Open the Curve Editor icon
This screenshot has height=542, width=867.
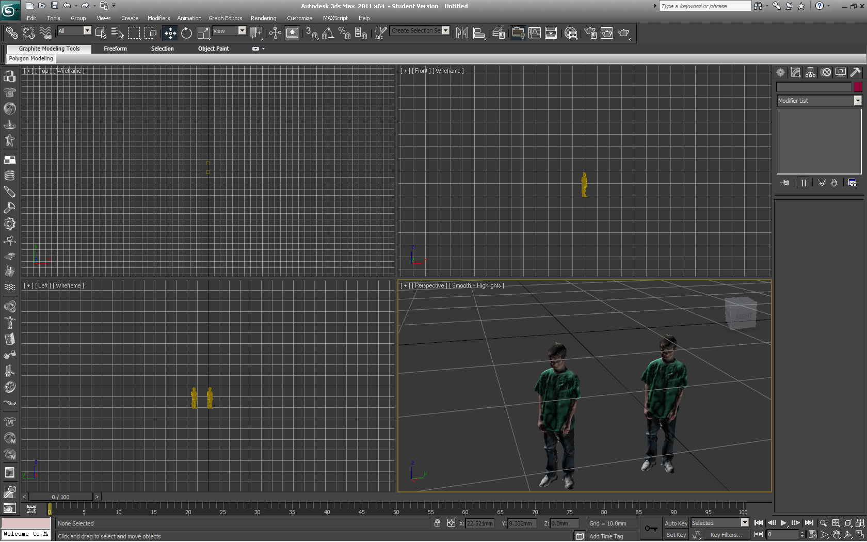click(x=535, y=33)
